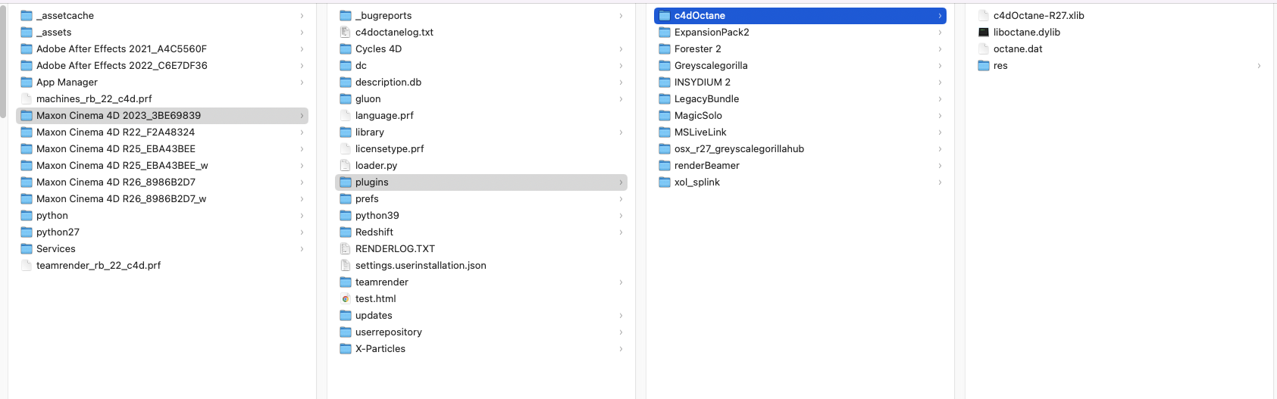Select 'Maxon Cinema 4D 2023_3BE69839' row
This screenshot has width=1277, height=399.
click(162, 115)
